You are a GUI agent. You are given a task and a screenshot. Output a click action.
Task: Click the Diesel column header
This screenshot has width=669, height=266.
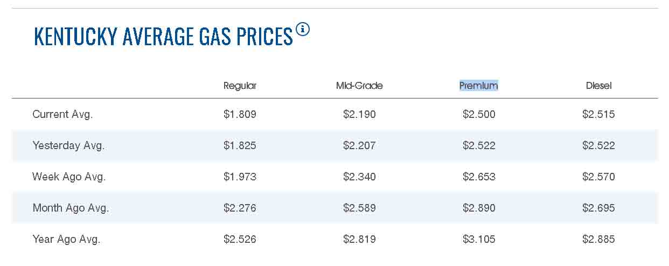click(x=598, y=86)
